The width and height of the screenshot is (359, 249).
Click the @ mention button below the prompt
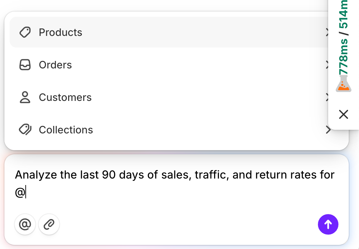(25, 225)
